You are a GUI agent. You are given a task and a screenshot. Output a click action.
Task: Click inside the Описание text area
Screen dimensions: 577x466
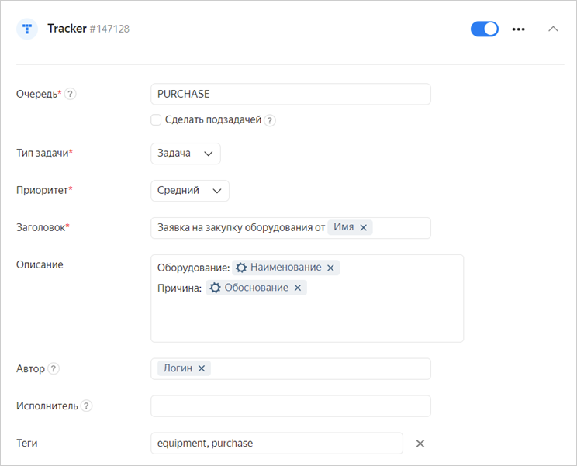point(306,318)
